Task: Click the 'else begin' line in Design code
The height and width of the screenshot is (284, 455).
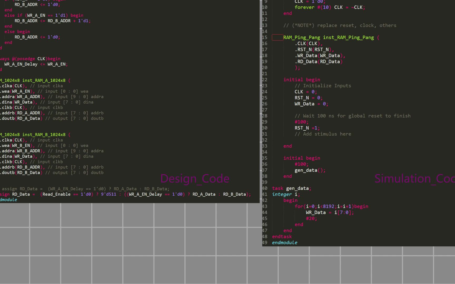Action: (17, 32)
